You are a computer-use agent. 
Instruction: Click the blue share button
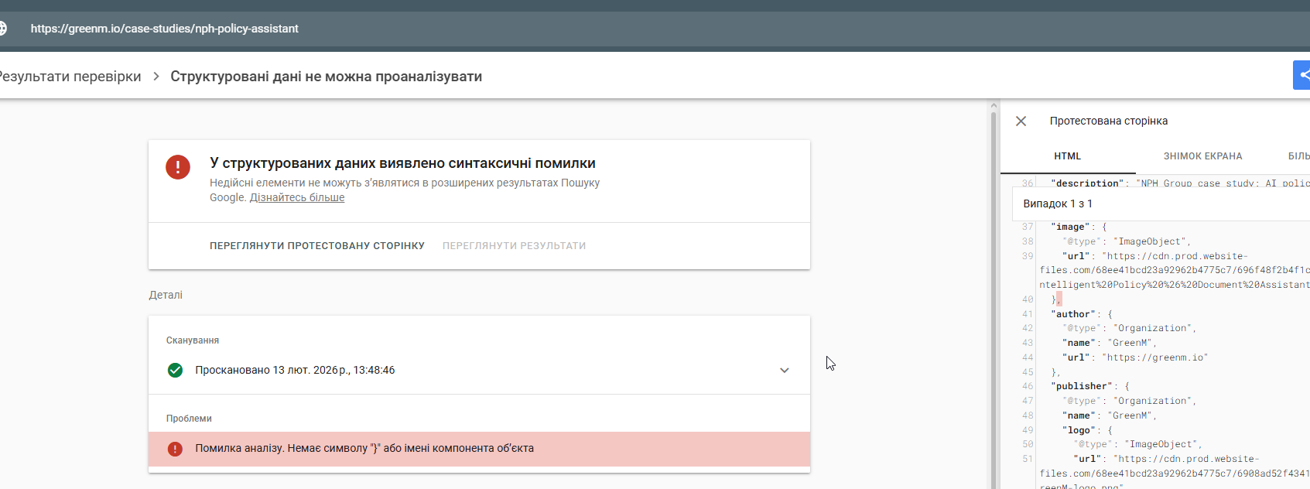click(x=1301, y=75)
